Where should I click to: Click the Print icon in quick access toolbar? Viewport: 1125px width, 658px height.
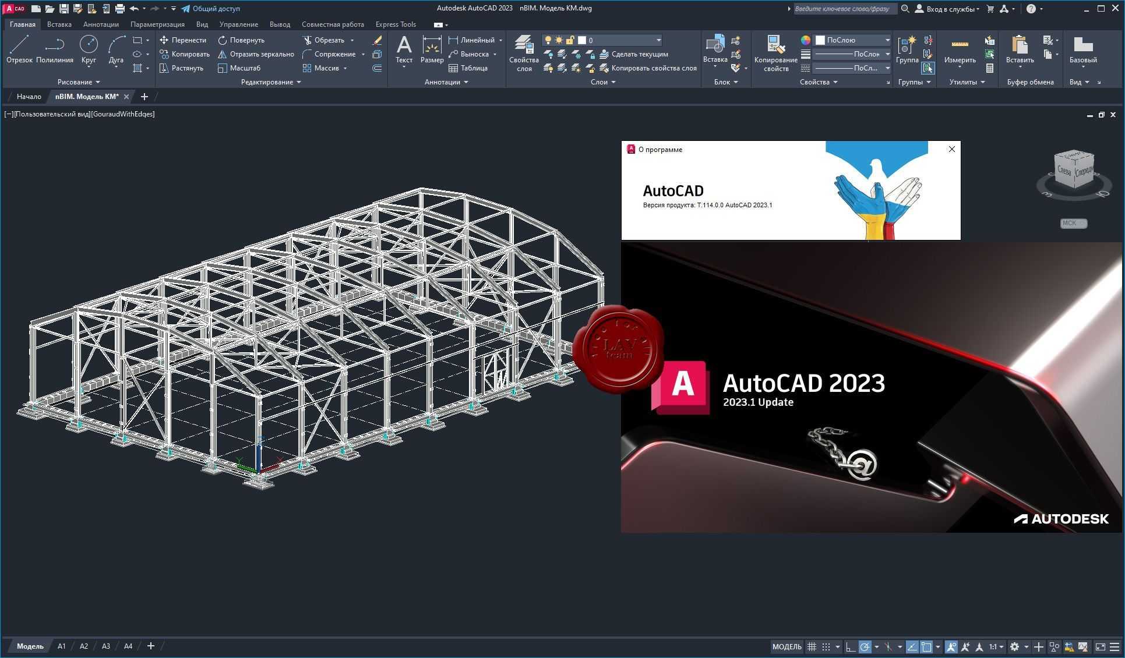tap(120, 9)
